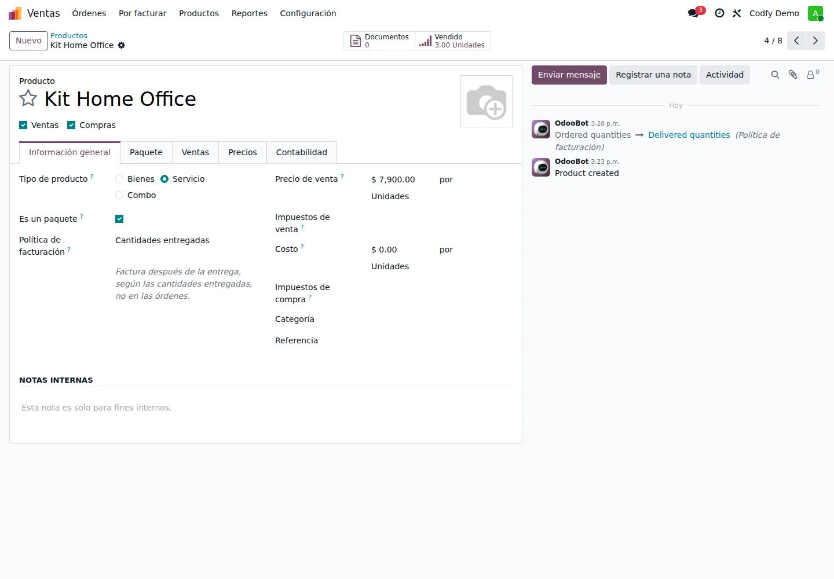Click Enviar mensaje button
834x579 pixels.
(569, 75)
